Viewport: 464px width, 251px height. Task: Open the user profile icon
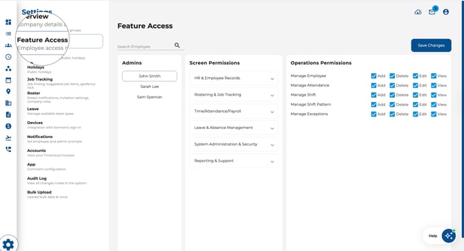[x=446, y=12]
